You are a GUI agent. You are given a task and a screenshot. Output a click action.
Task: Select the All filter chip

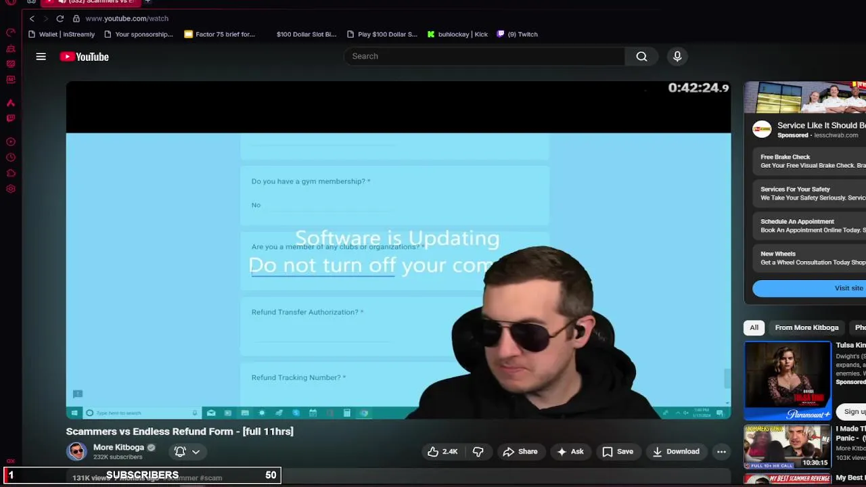pos(754,327)
